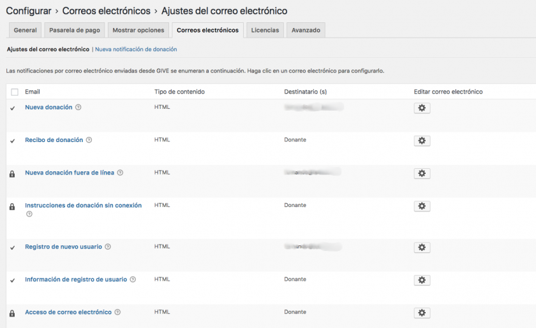
Task: Open the Información de registro de usuario email
Action: [76, 279]
